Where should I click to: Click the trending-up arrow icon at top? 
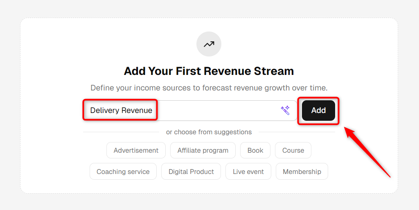coord(209,44)
